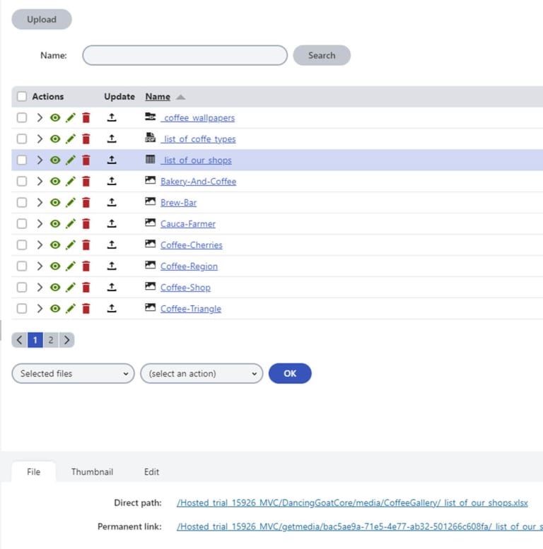This screenshot has height=549, width=543.
Task: Delete _coffee_wallpapers using the red trash icon
Action: [86, 117]
